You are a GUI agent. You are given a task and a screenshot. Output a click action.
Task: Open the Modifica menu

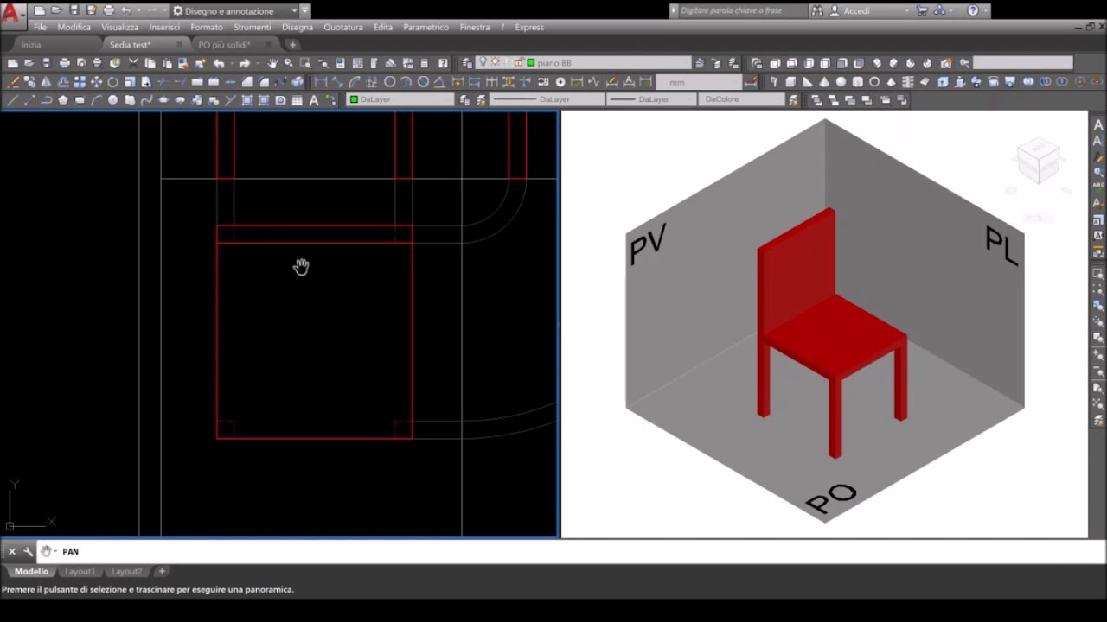point(74,27)
